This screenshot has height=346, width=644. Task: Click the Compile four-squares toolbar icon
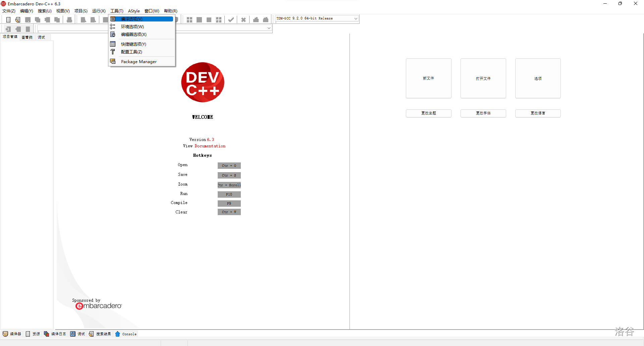pyautogui.click(x=190, y=20)
